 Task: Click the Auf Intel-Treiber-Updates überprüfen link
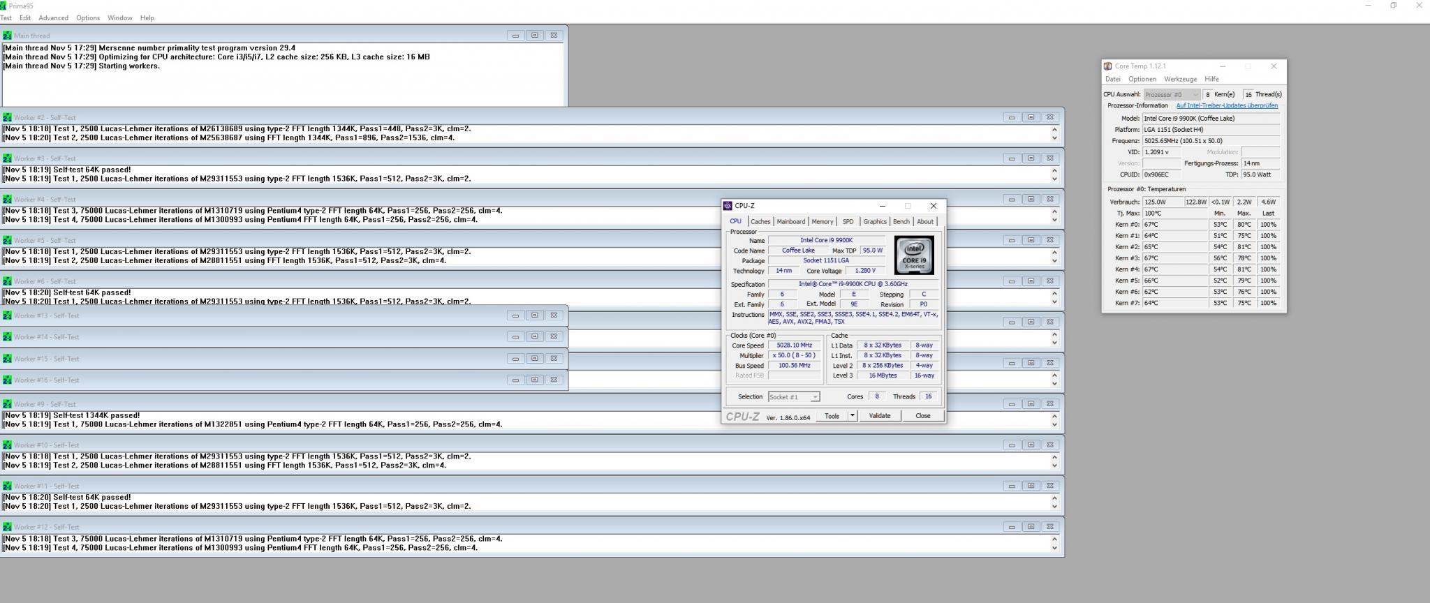tap(1227, 105)
